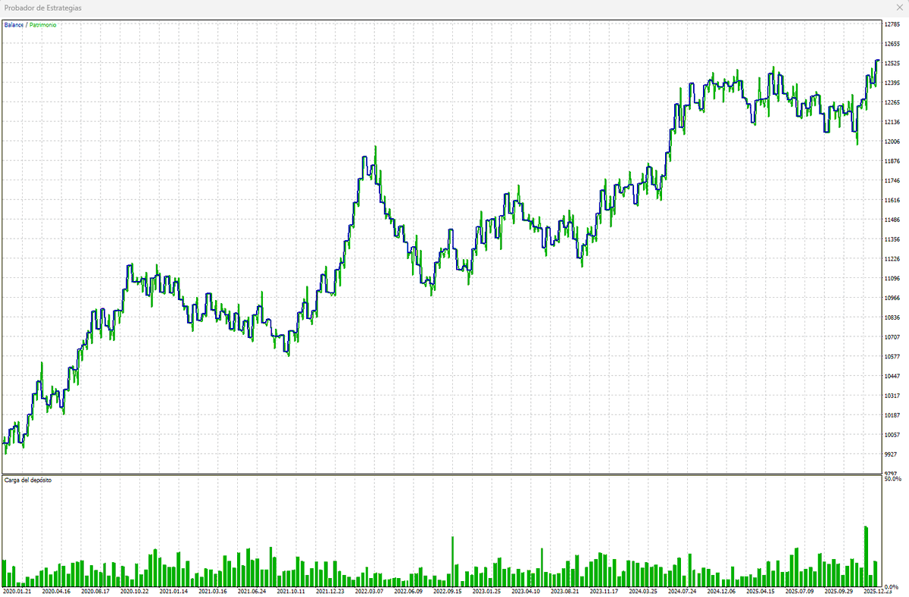
Task: Click the 10836 value on price axis
Action: tap(892, 318)
